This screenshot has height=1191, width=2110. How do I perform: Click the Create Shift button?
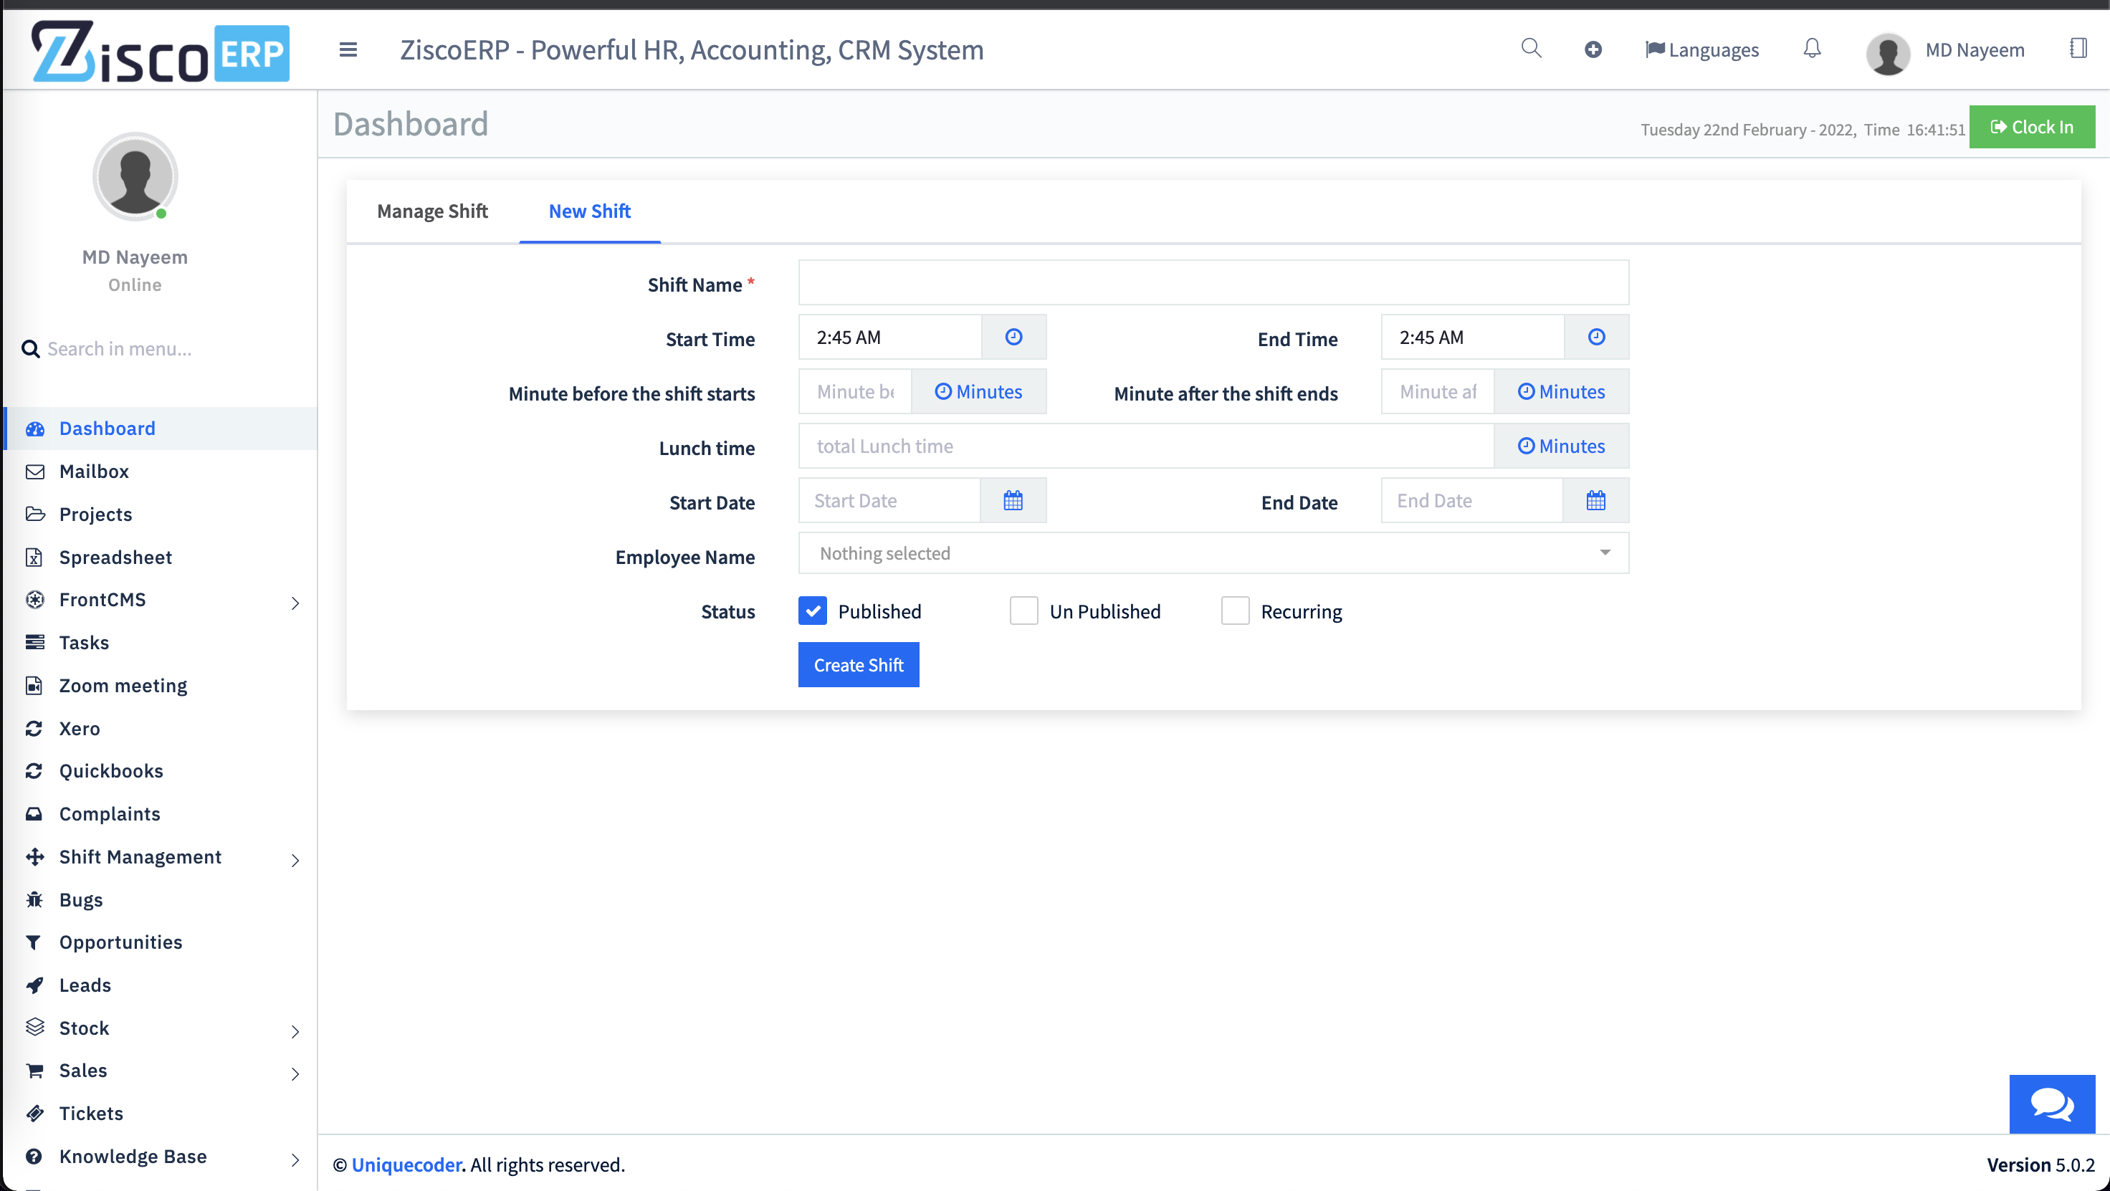(x=859, y=664)
